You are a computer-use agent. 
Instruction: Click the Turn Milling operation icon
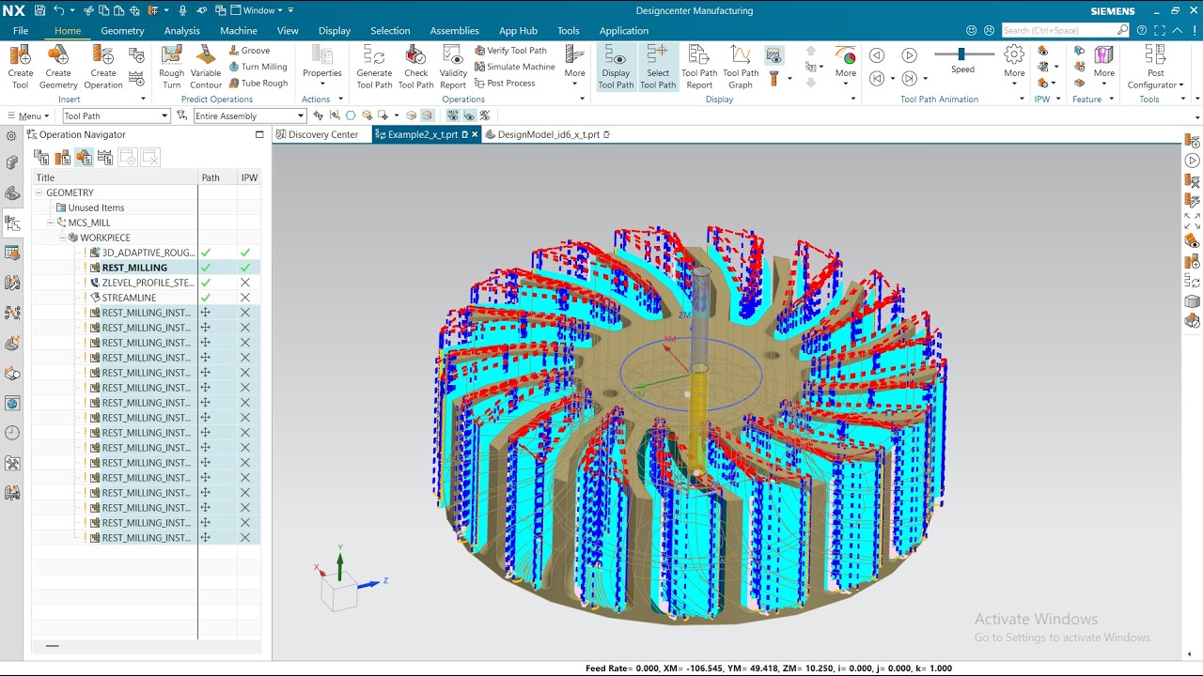(258, 67)
